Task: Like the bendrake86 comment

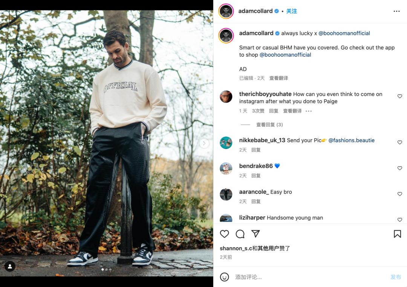Action: tap(400, 168)
